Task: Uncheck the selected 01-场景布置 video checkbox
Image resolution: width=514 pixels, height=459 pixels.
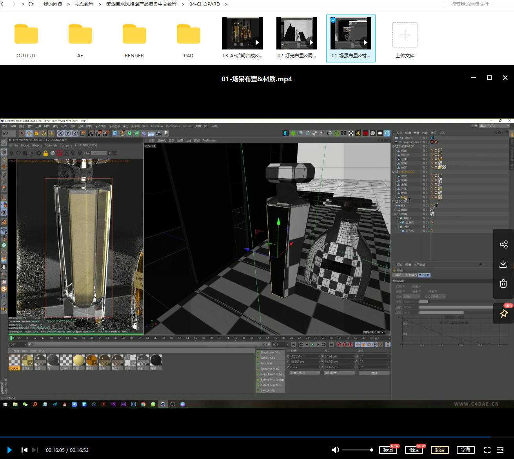Action: click(x=333, y=20)
